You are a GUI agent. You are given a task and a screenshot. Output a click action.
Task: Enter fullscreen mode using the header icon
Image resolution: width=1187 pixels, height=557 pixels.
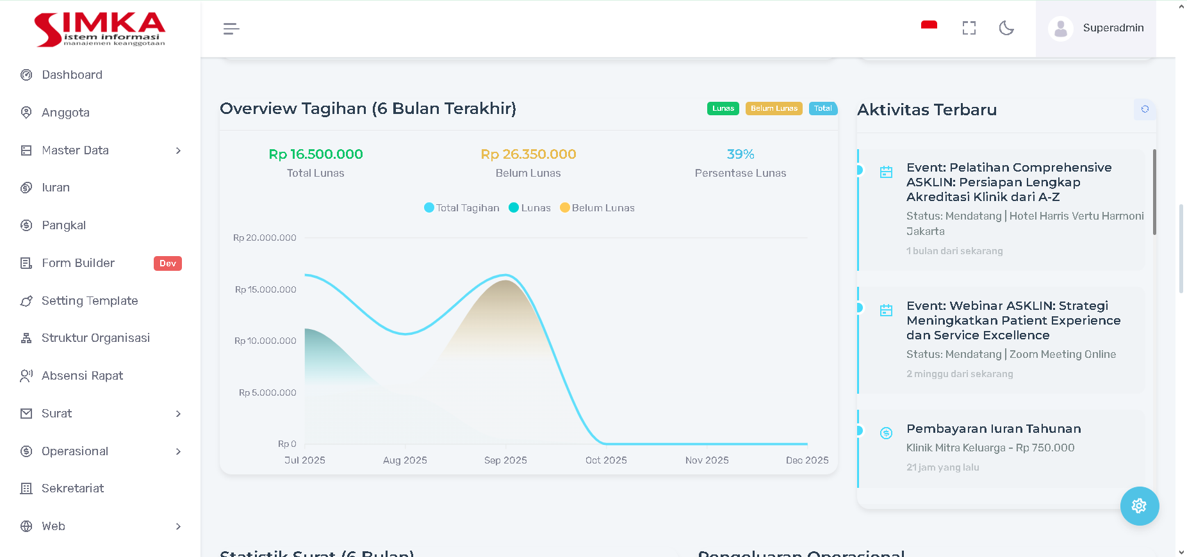click(x=969, y=28)
